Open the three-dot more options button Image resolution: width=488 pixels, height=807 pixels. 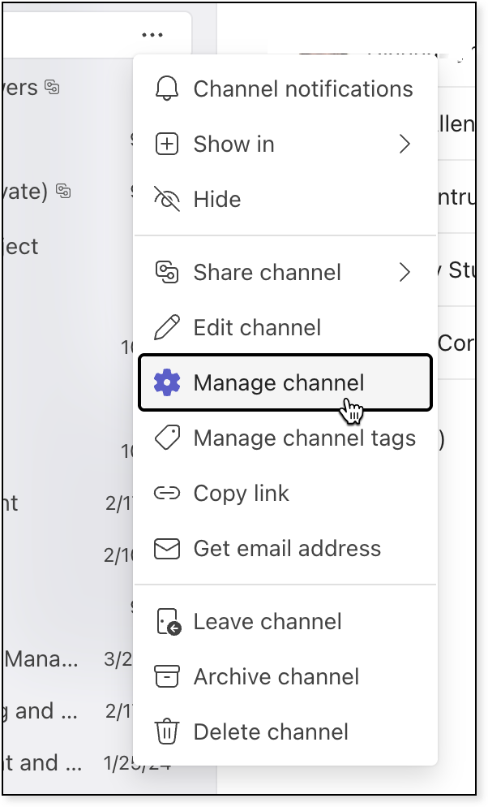pos(152,35)
